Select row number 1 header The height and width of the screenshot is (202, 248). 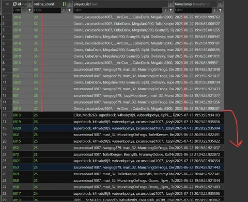pos(7,17)
